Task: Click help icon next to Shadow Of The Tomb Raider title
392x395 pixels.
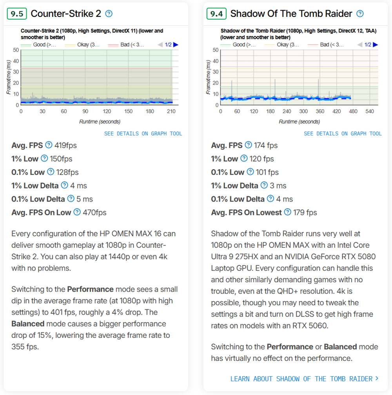Action: pyautogui.click(x=360, y=14)
